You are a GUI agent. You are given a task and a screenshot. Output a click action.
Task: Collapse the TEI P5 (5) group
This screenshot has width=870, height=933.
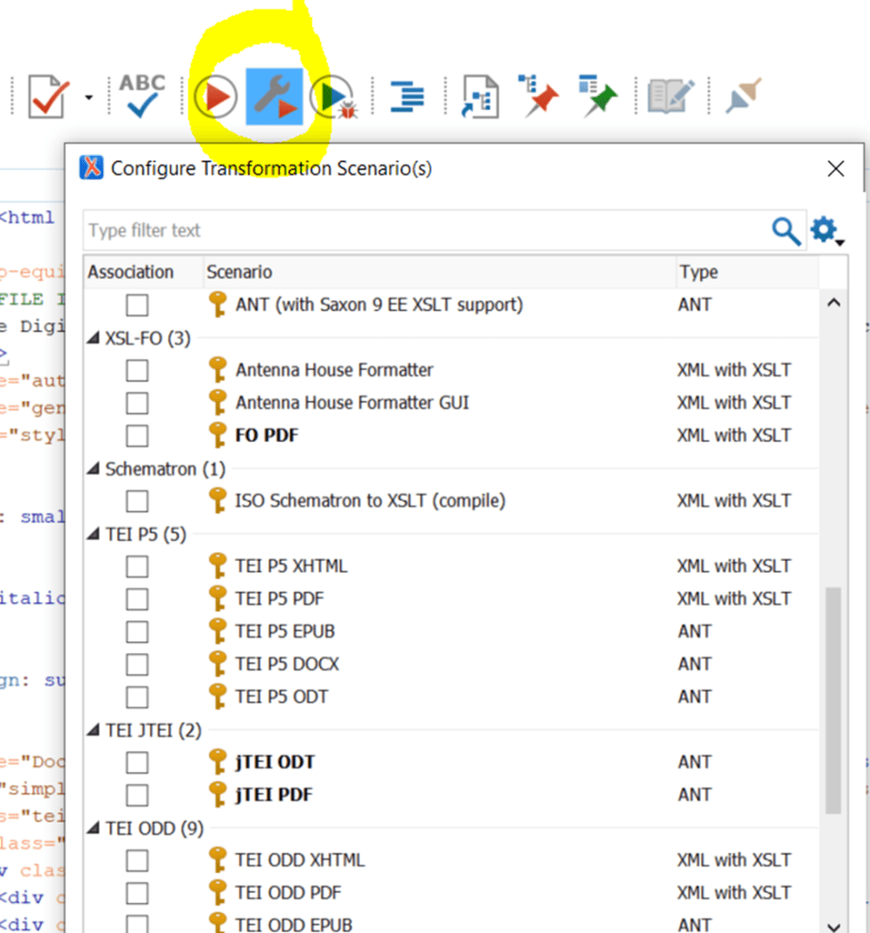(x=94, y=534)
